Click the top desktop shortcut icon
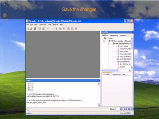Screen dimensions: 159x119 (x=5, y=3)
